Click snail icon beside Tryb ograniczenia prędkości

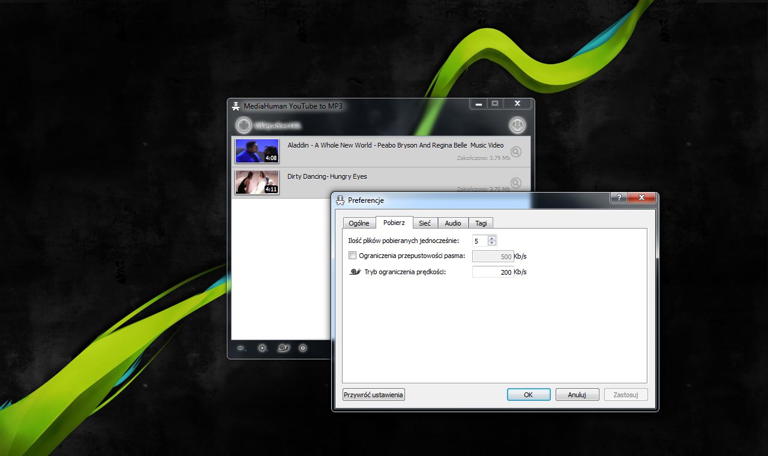pyautogui.click(x=355, y=272)
